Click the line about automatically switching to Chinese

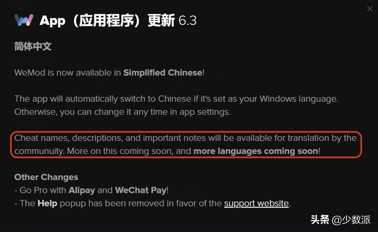(177, 99)
